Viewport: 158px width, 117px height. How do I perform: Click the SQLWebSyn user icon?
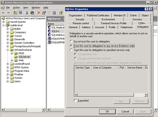click(x=49, y=35)
